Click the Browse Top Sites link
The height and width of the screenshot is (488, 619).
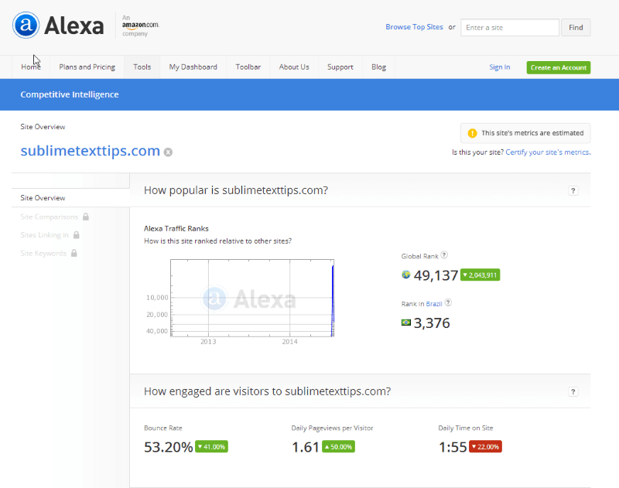pos(414,27)
